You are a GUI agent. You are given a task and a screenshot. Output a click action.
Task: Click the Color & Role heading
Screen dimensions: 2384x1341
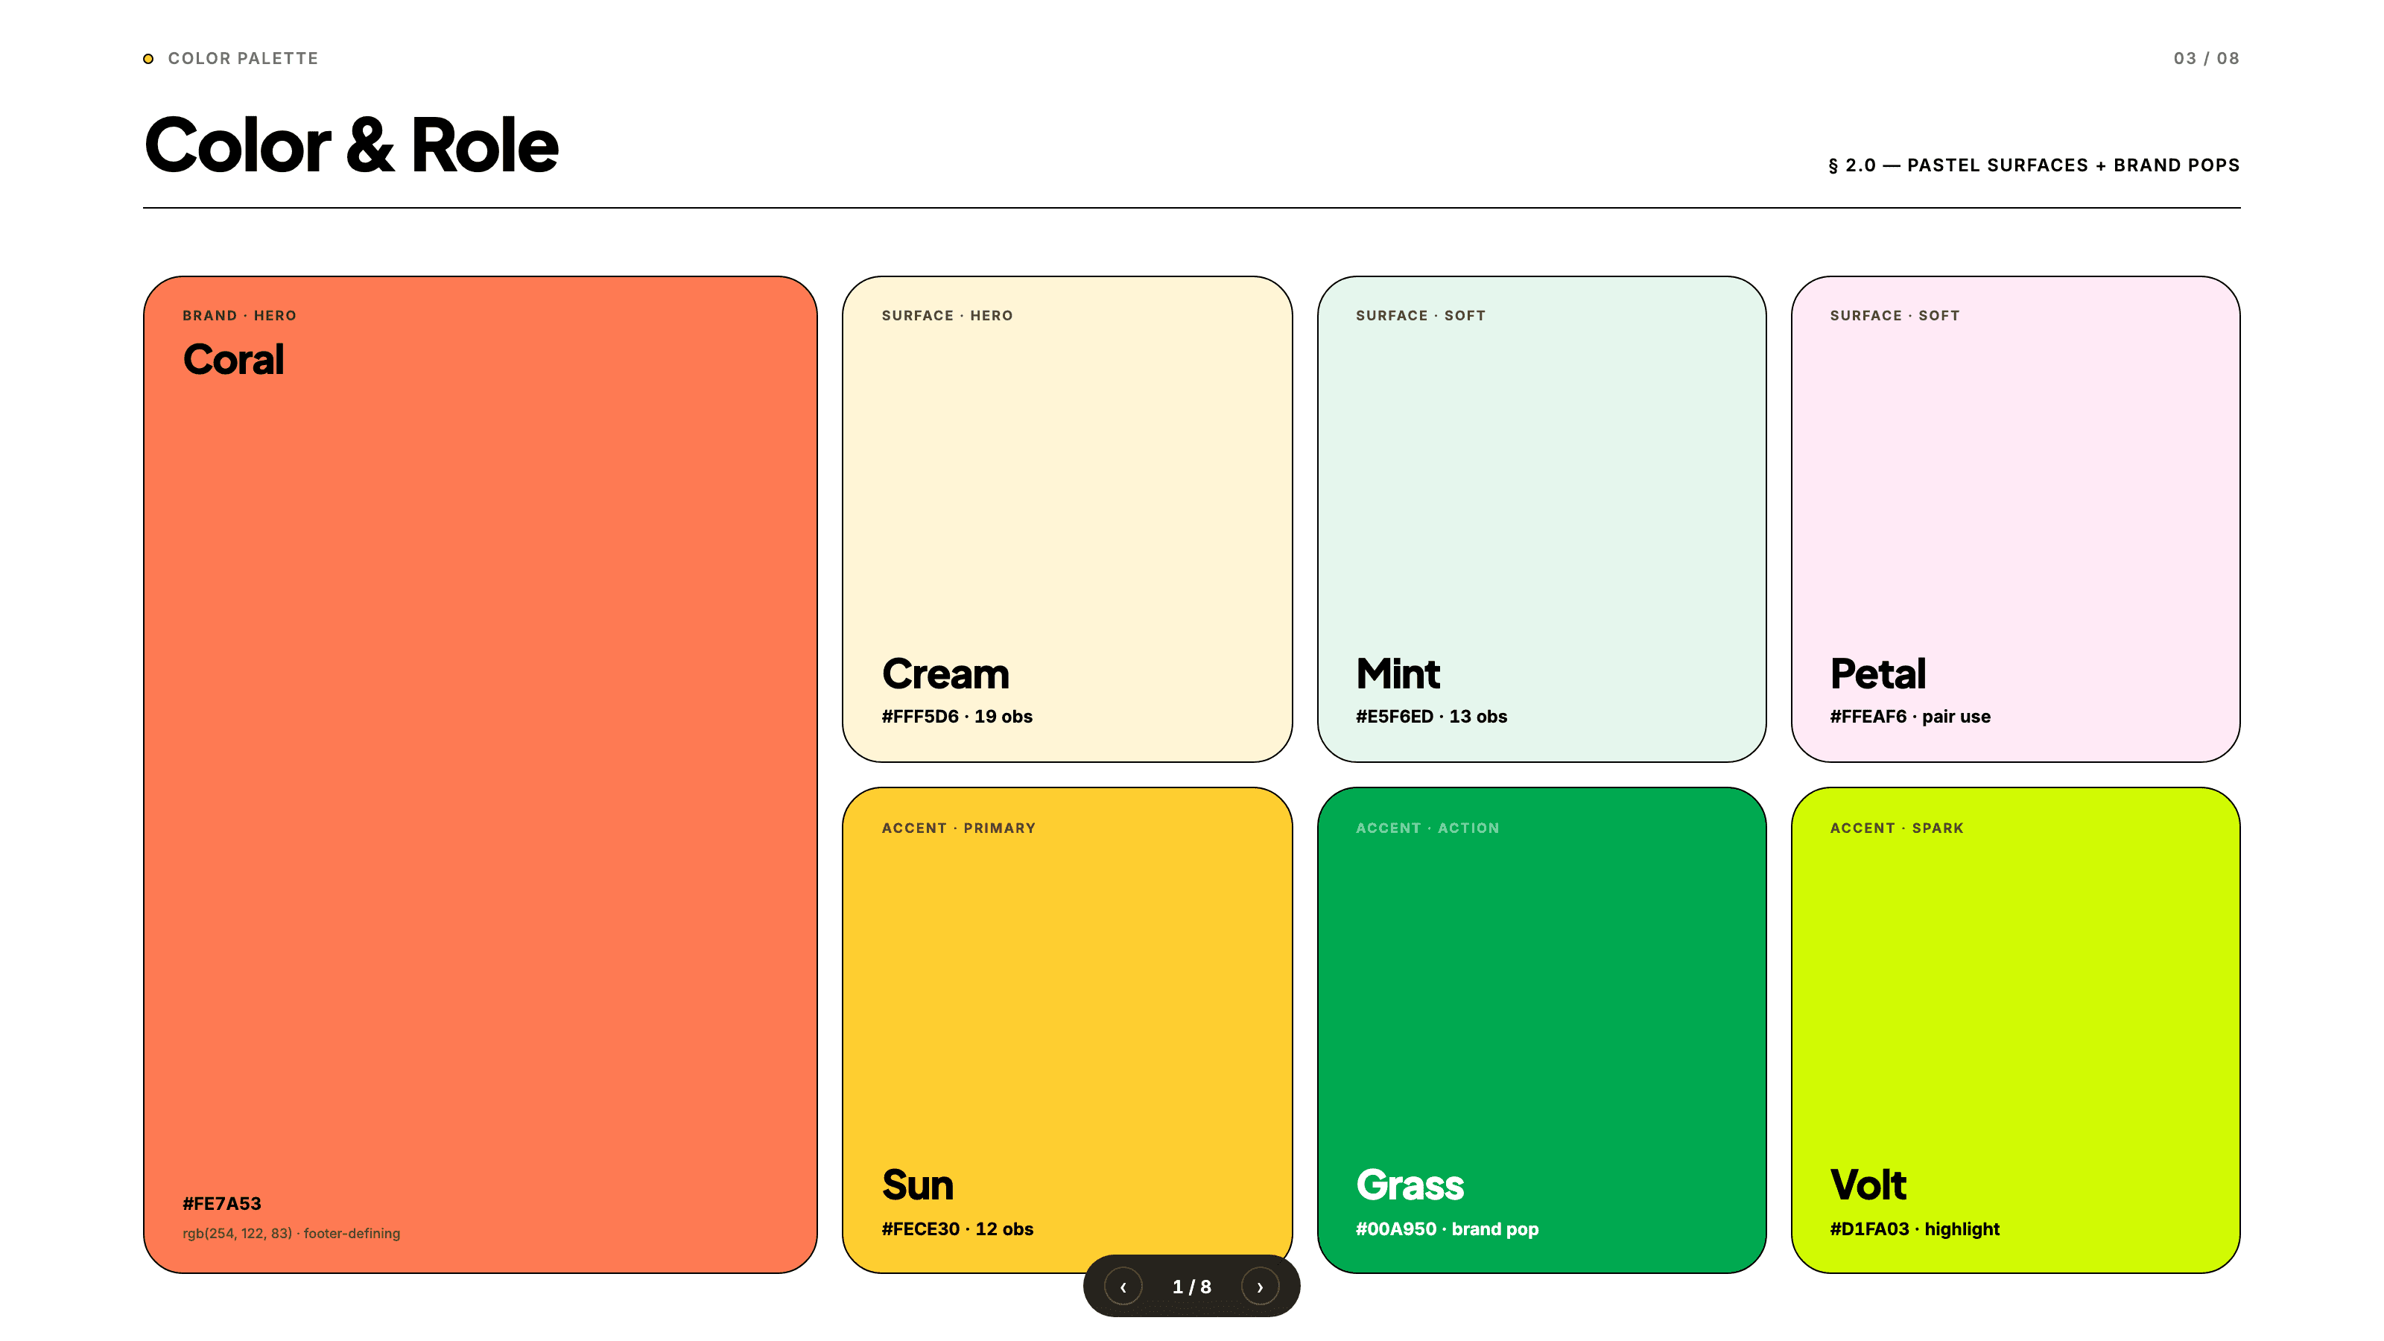pos(352,145)
